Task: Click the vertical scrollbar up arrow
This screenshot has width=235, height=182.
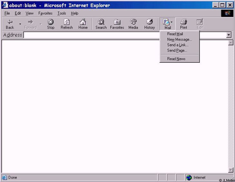Action: tap(231, 43)
